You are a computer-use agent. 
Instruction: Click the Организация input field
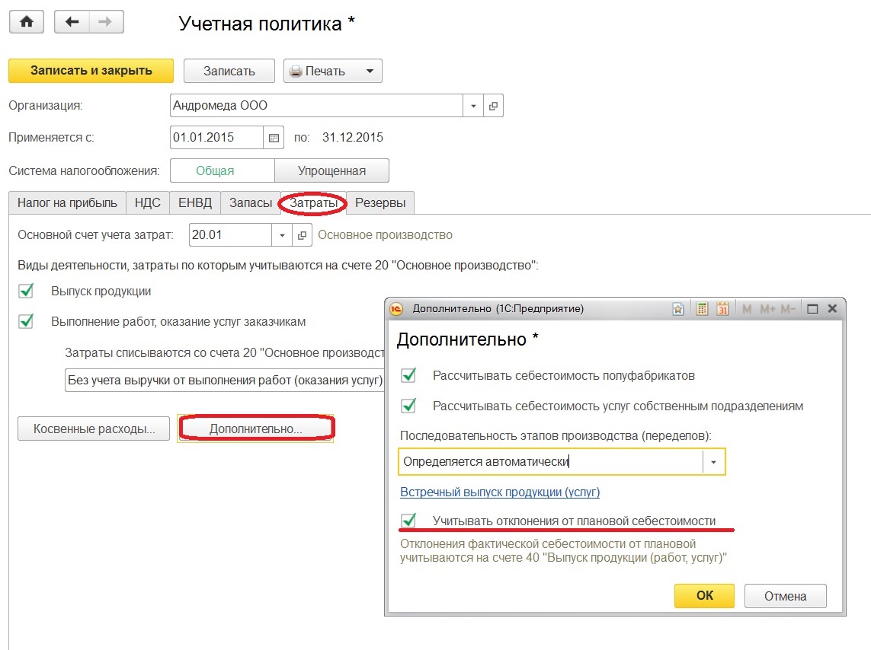(317, 105)
